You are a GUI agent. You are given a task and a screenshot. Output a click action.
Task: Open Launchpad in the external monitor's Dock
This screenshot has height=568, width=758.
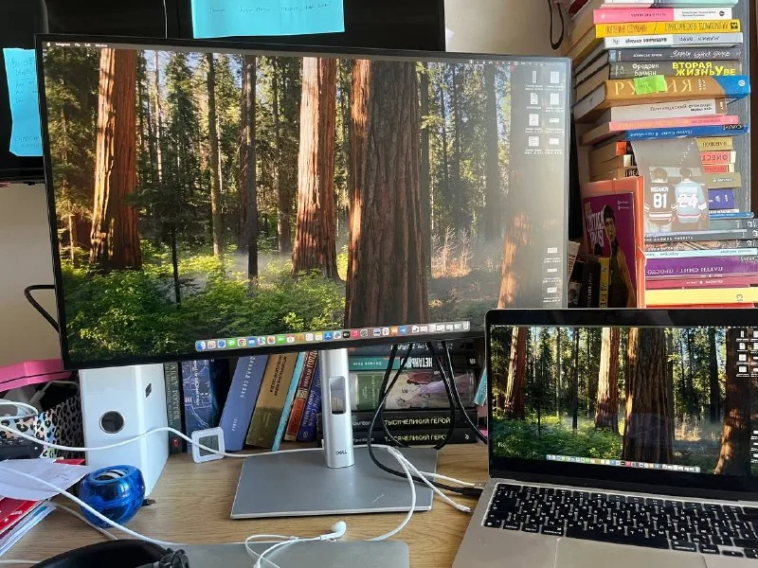coord(211,345)
